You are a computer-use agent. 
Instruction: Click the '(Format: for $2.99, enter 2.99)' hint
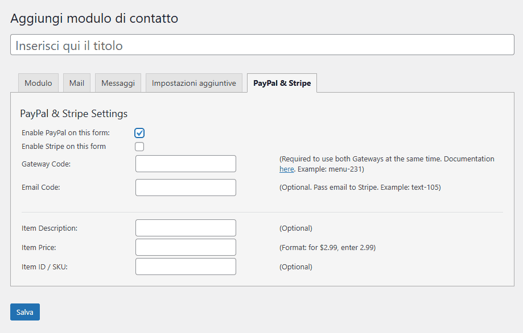coord(328,248)
